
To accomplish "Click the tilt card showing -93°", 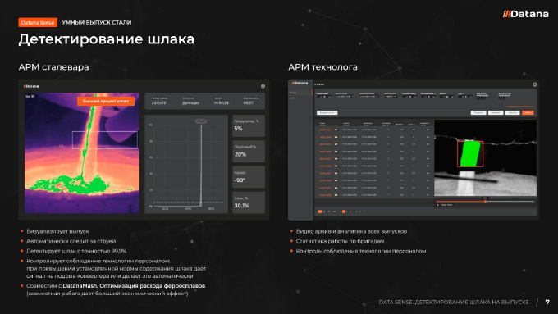I will click(249, 177).
